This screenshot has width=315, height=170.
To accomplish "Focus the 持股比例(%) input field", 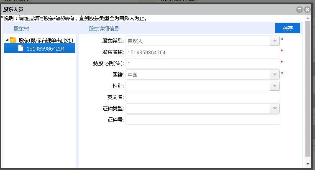I will coord(202,63).
